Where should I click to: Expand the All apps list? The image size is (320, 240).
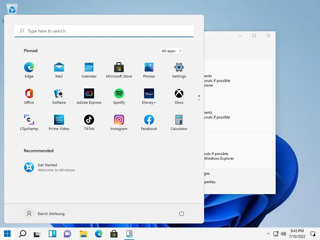point(172,51)
